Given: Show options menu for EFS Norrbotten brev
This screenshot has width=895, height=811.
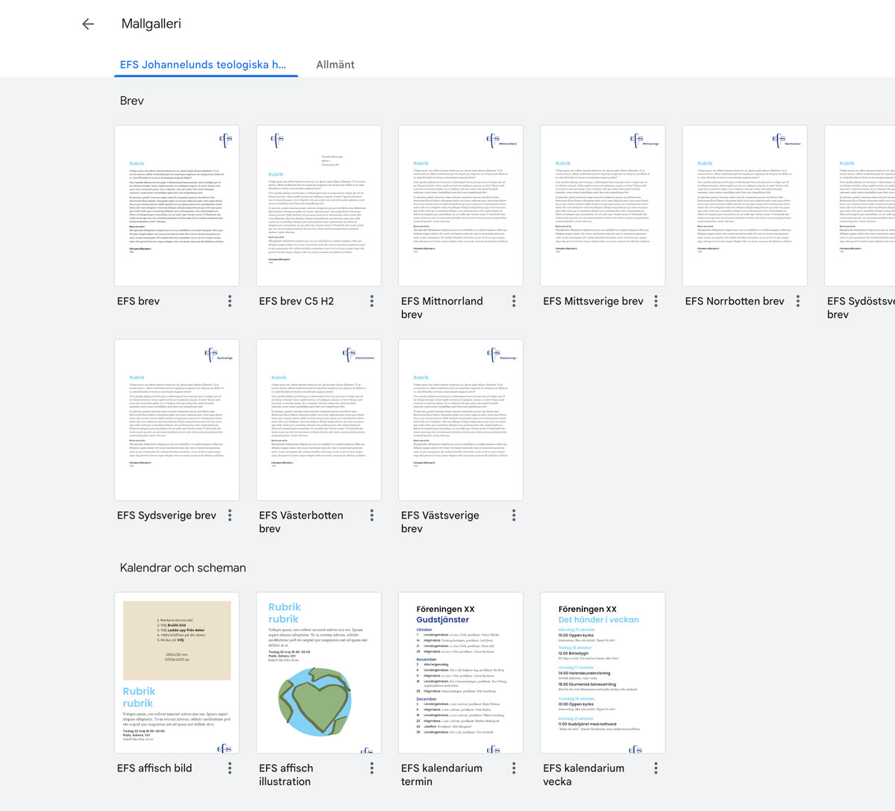Looking at the screenshot, I should pyautogui.click(x=797, y=301).
